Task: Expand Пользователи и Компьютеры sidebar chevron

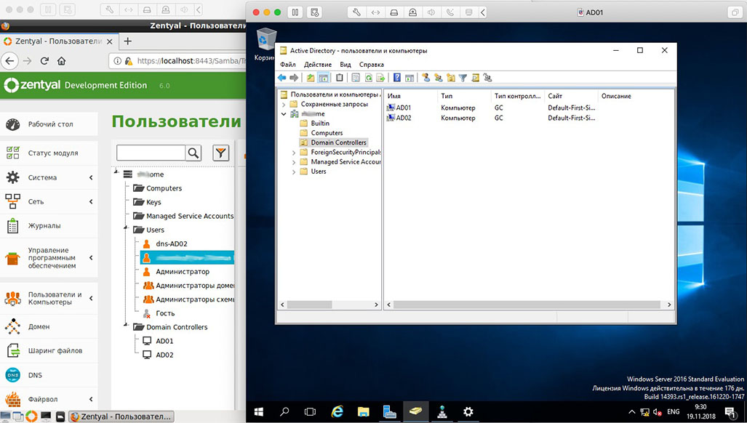Action: click(x=90, y=298)
